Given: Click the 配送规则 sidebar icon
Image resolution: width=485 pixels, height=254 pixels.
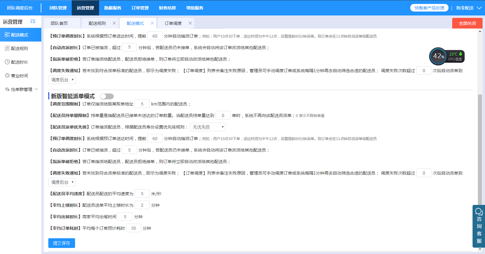Looking at the screenshot, I should click(x=7, y=48).
